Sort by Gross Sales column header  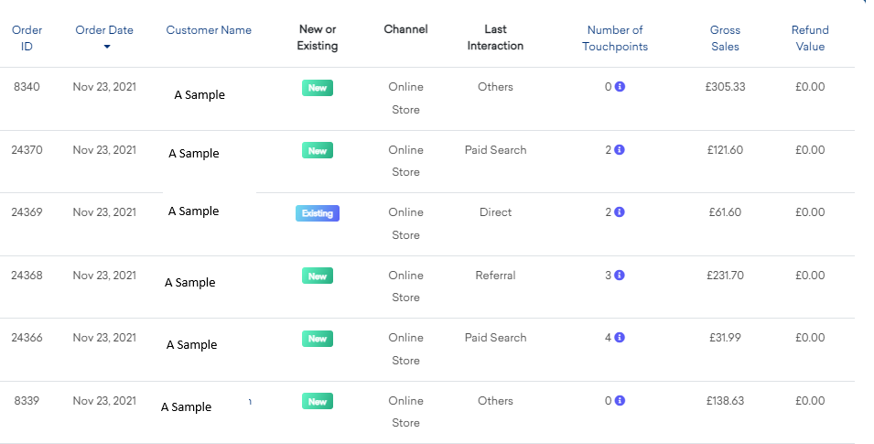725,38
